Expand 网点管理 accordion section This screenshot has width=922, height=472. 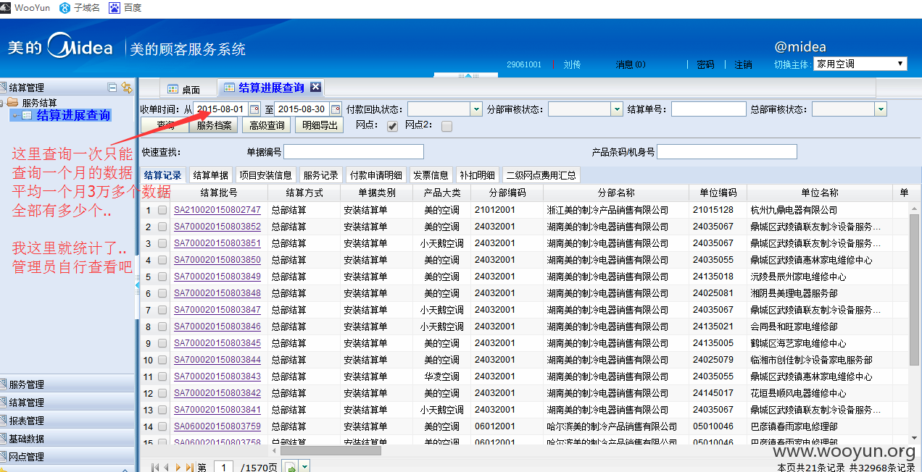click(67, 457)
